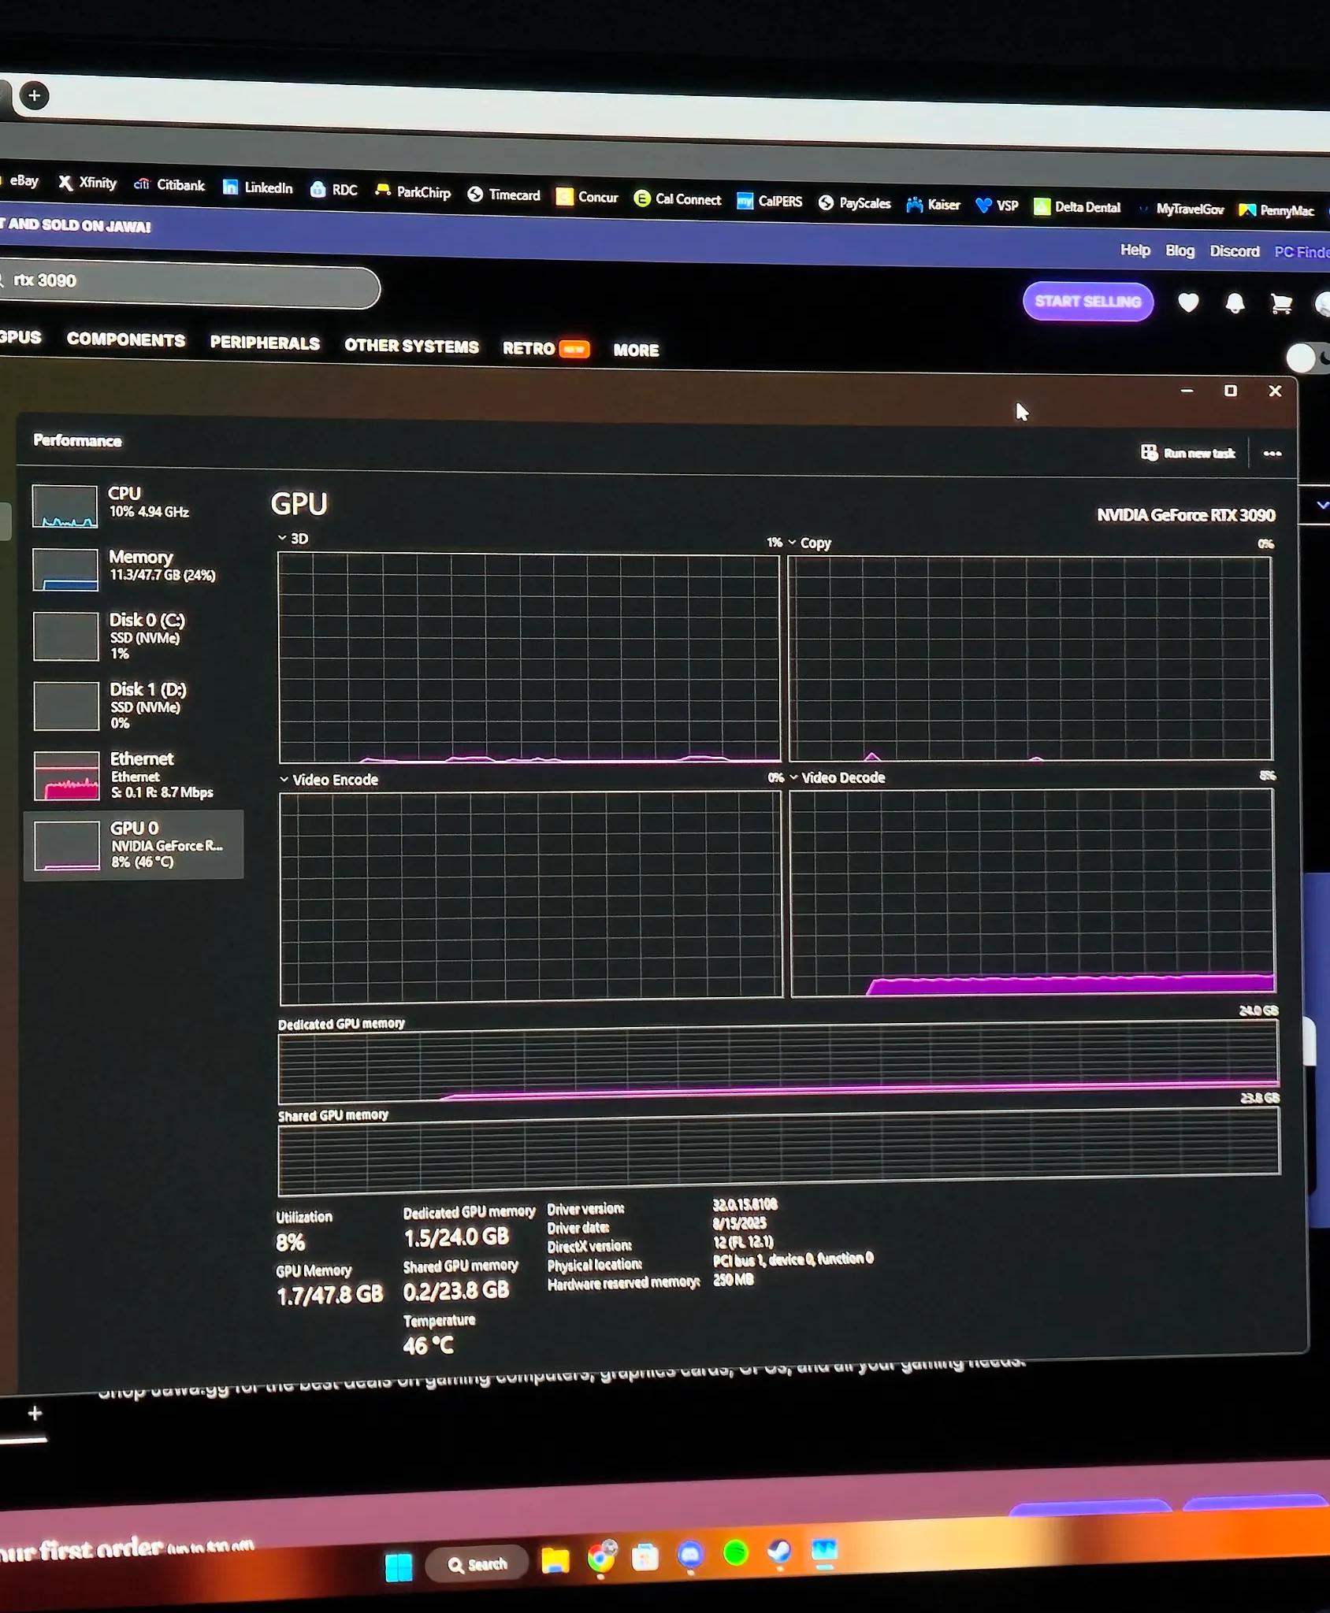Open Spotify from the taskbar
The width and height of the screenshot is (1330, 1613).
coord(735,1552)
